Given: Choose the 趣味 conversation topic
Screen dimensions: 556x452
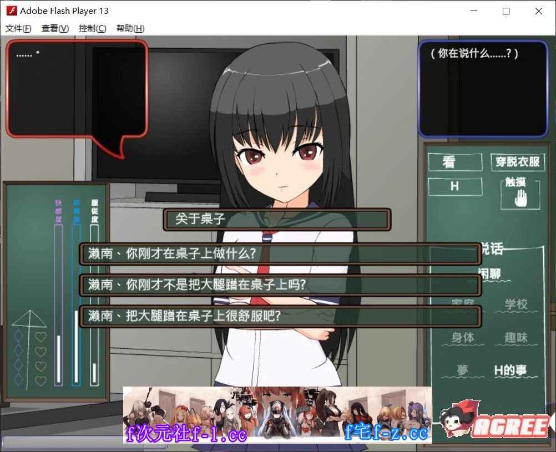Looking at the screenshot, I should point(515,337).
